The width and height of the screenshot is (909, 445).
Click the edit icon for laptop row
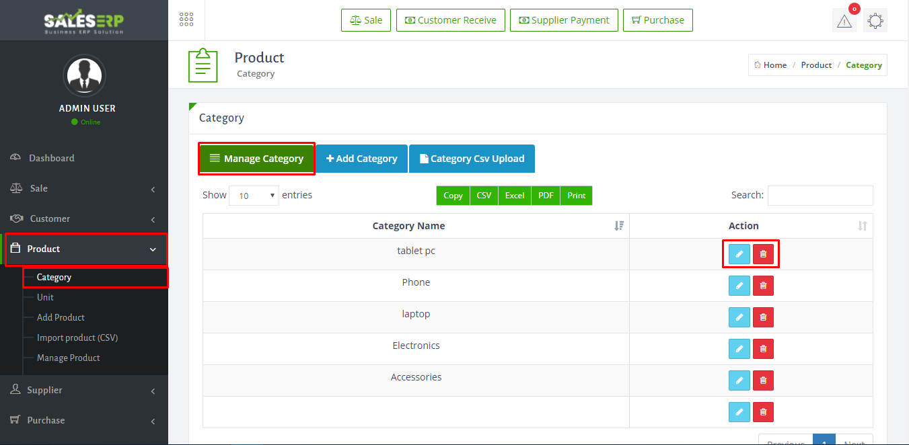coord(739,317)
